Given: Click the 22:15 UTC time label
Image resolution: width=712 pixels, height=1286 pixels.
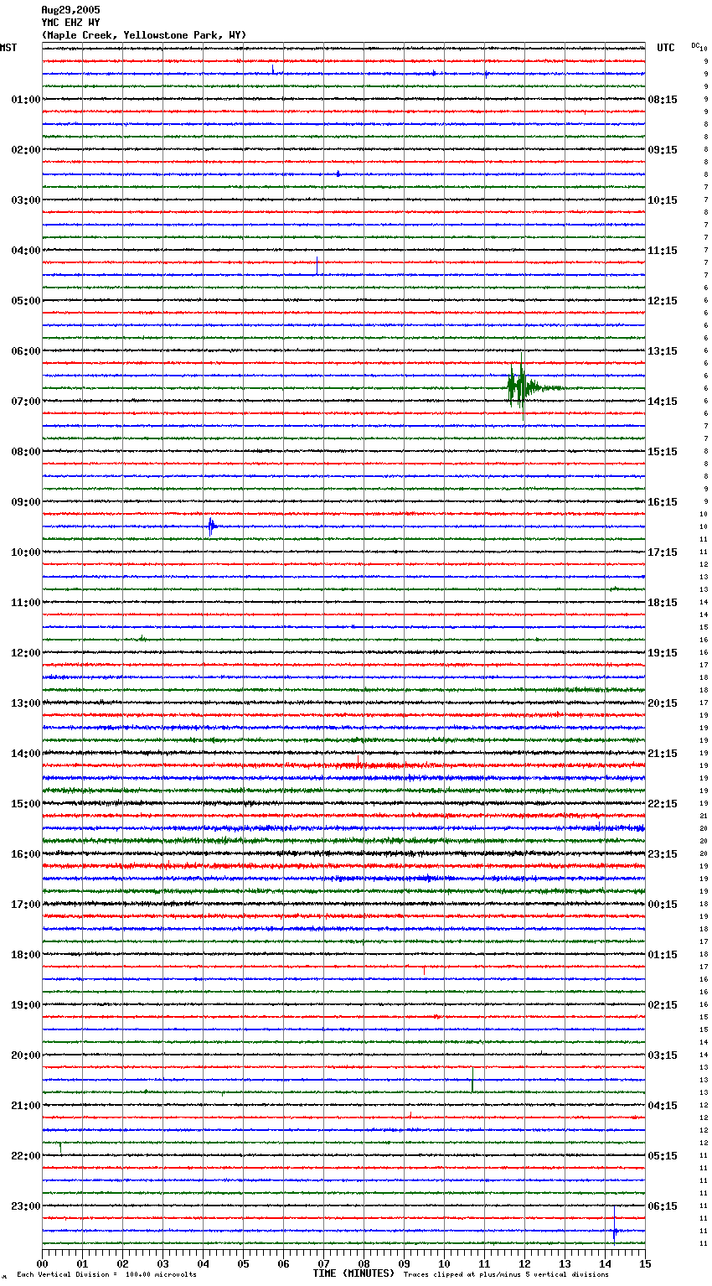Looking at the screenshot, I should (x=663, y=804).
